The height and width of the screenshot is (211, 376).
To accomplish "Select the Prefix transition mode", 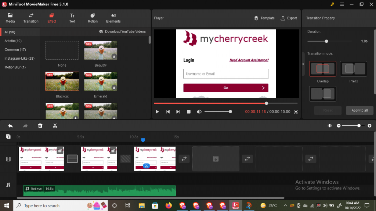I will point(354,69).
